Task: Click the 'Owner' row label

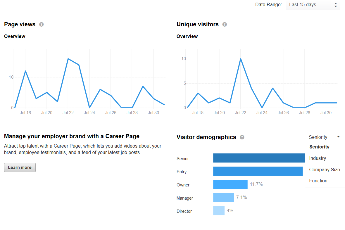Action: click(x=183, y=185)
